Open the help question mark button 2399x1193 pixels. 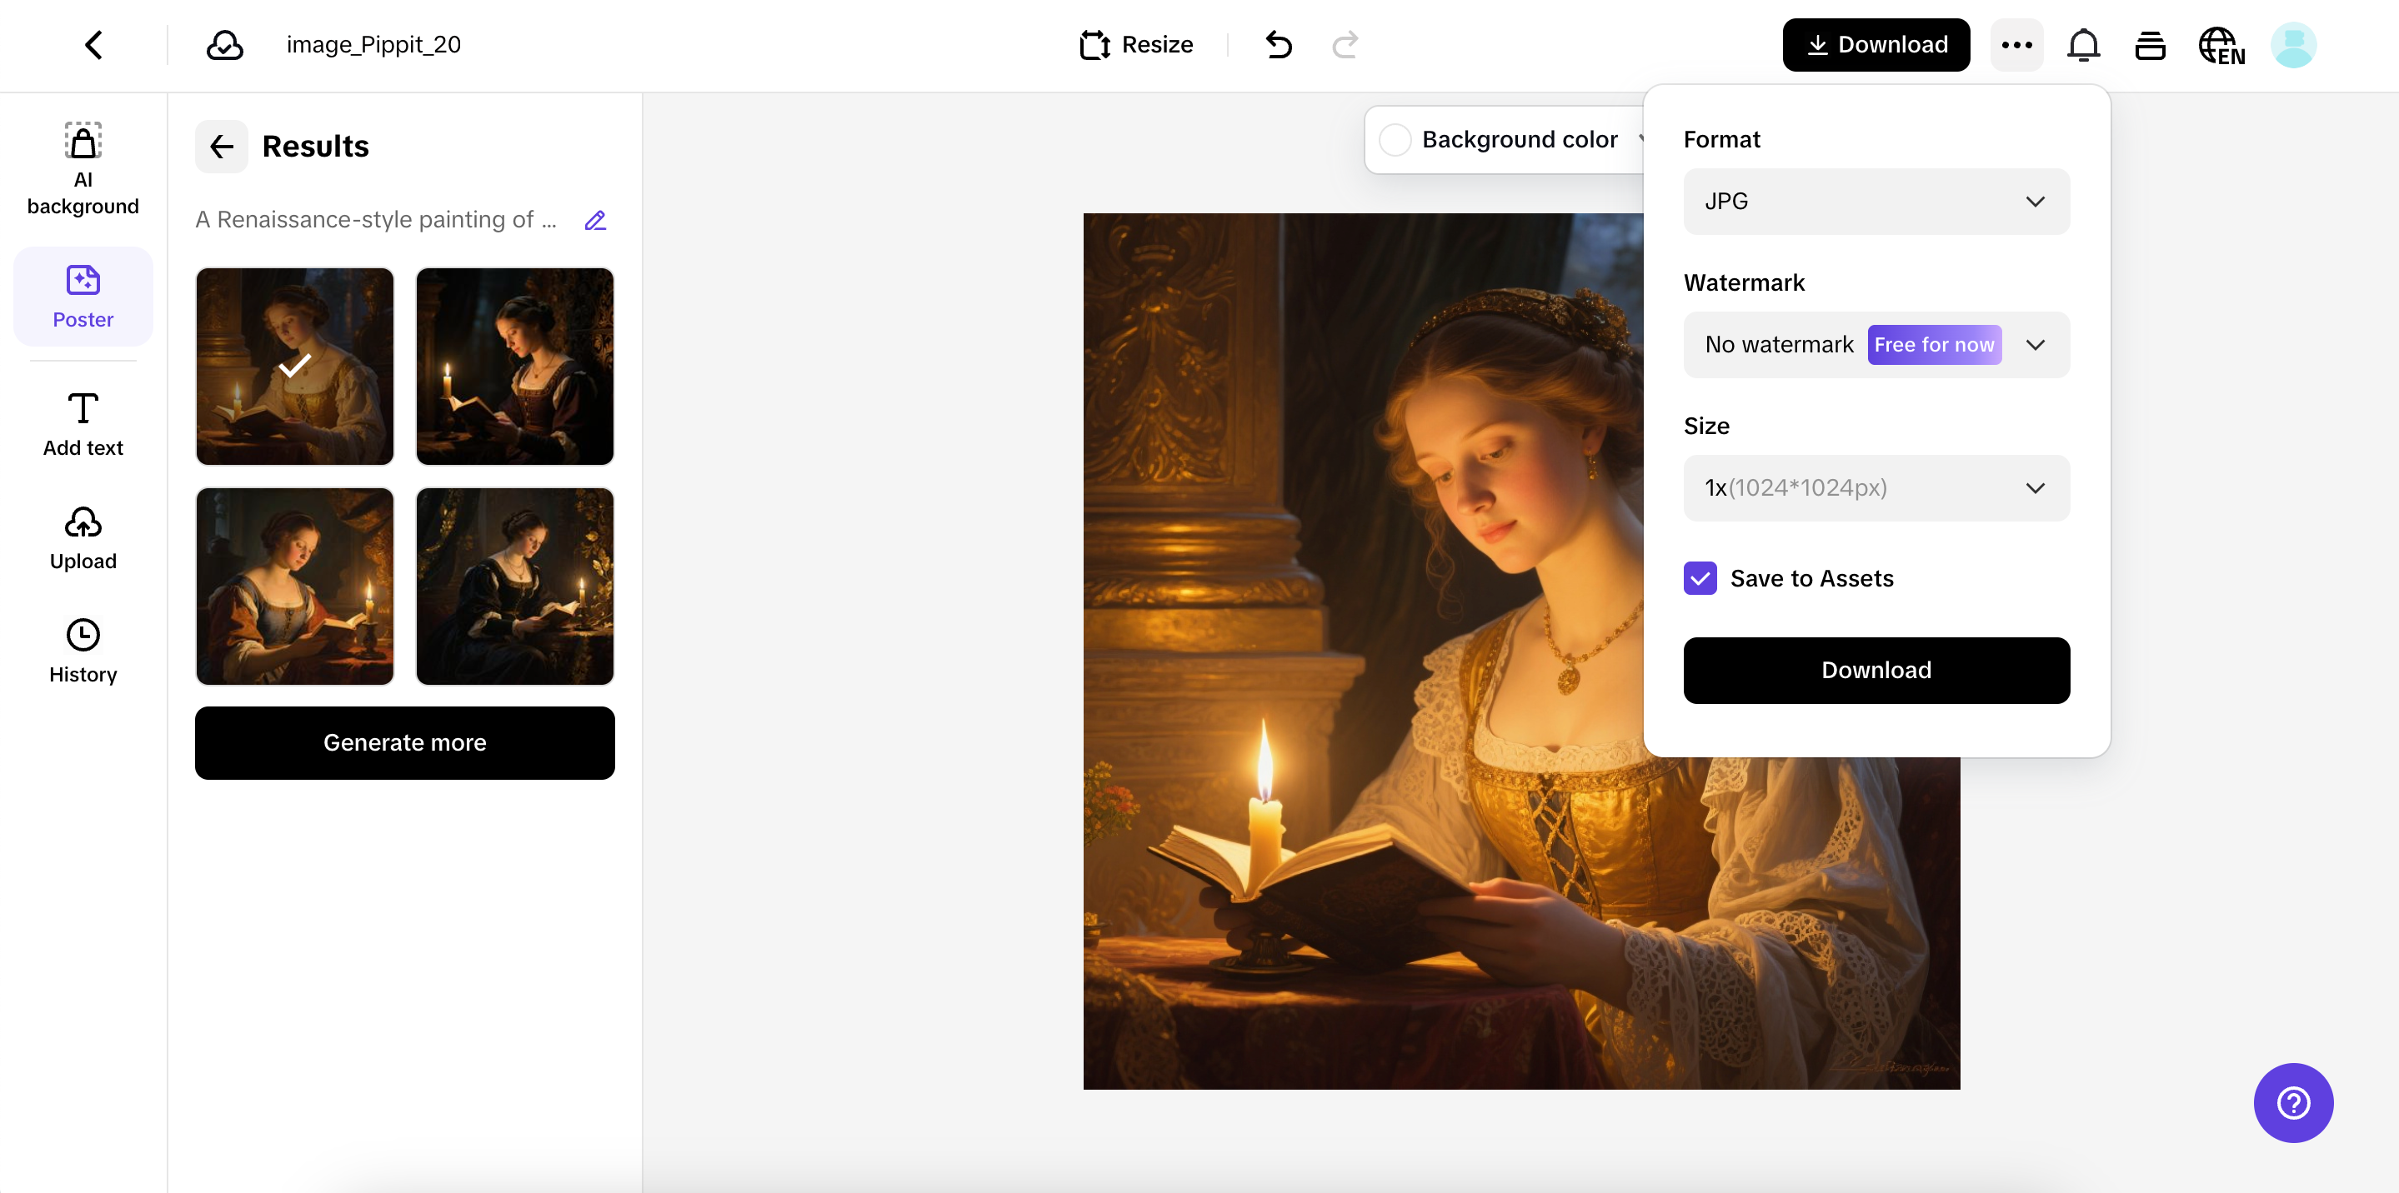click(2293, 1103)
